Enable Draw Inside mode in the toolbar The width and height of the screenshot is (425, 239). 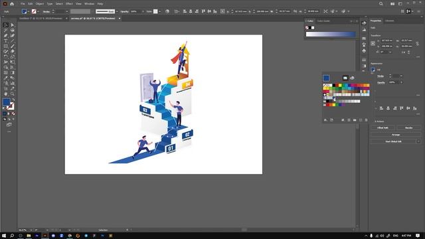click(13, 119)
